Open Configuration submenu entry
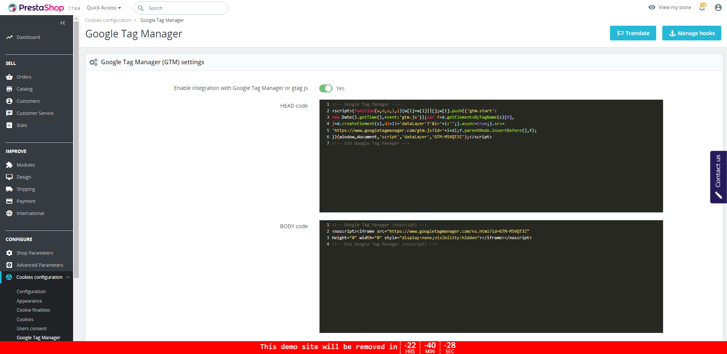 click(x=31, y=291)
